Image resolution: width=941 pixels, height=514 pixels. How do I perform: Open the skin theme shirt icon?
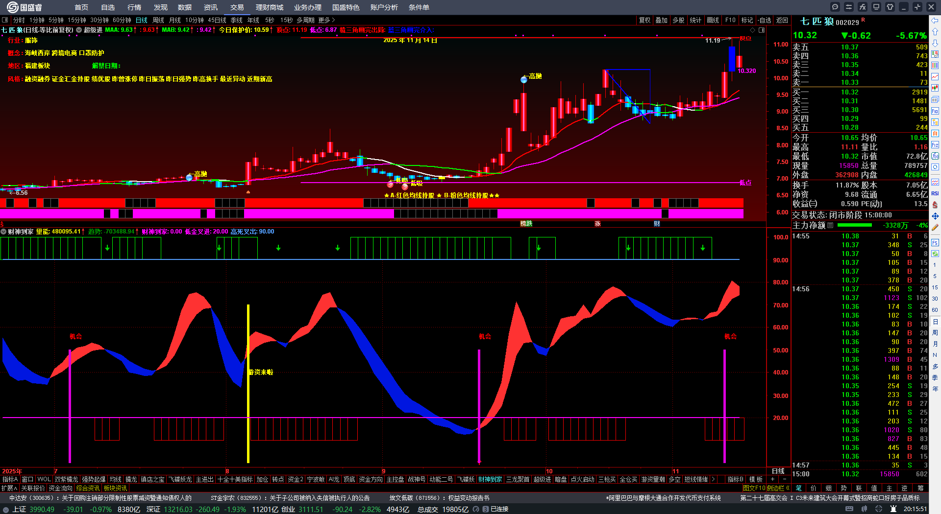pyautogui.click(x=890, y=7)
